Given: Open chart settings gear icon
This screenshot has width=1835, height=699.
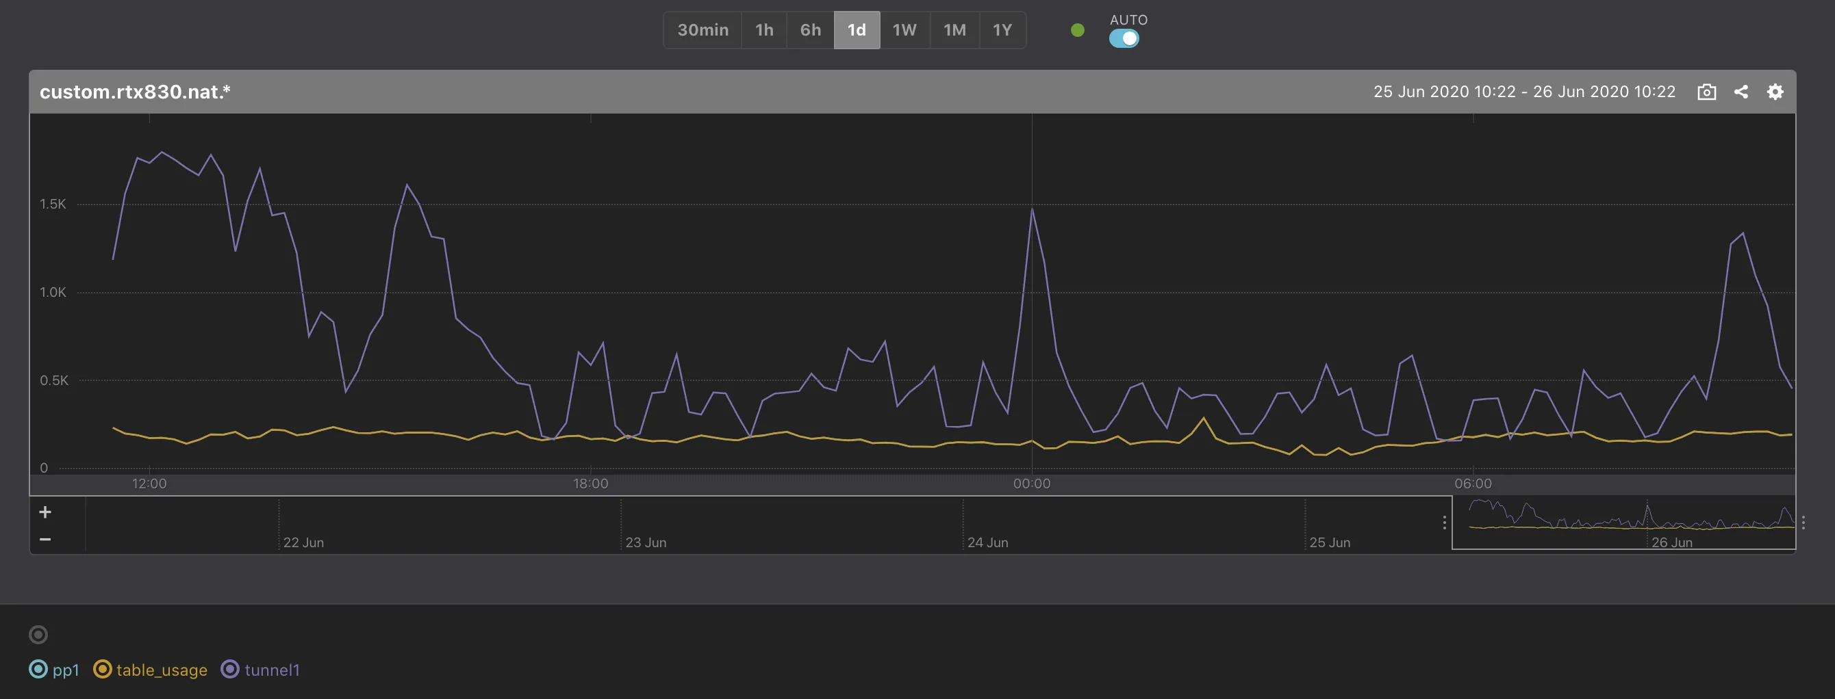Looking at the screenshot, I should (1775, 92).
